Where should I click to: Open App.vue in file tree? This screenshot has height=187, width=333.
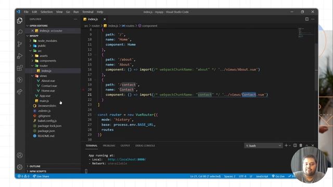pyautogui.click(x=45, y=96)
